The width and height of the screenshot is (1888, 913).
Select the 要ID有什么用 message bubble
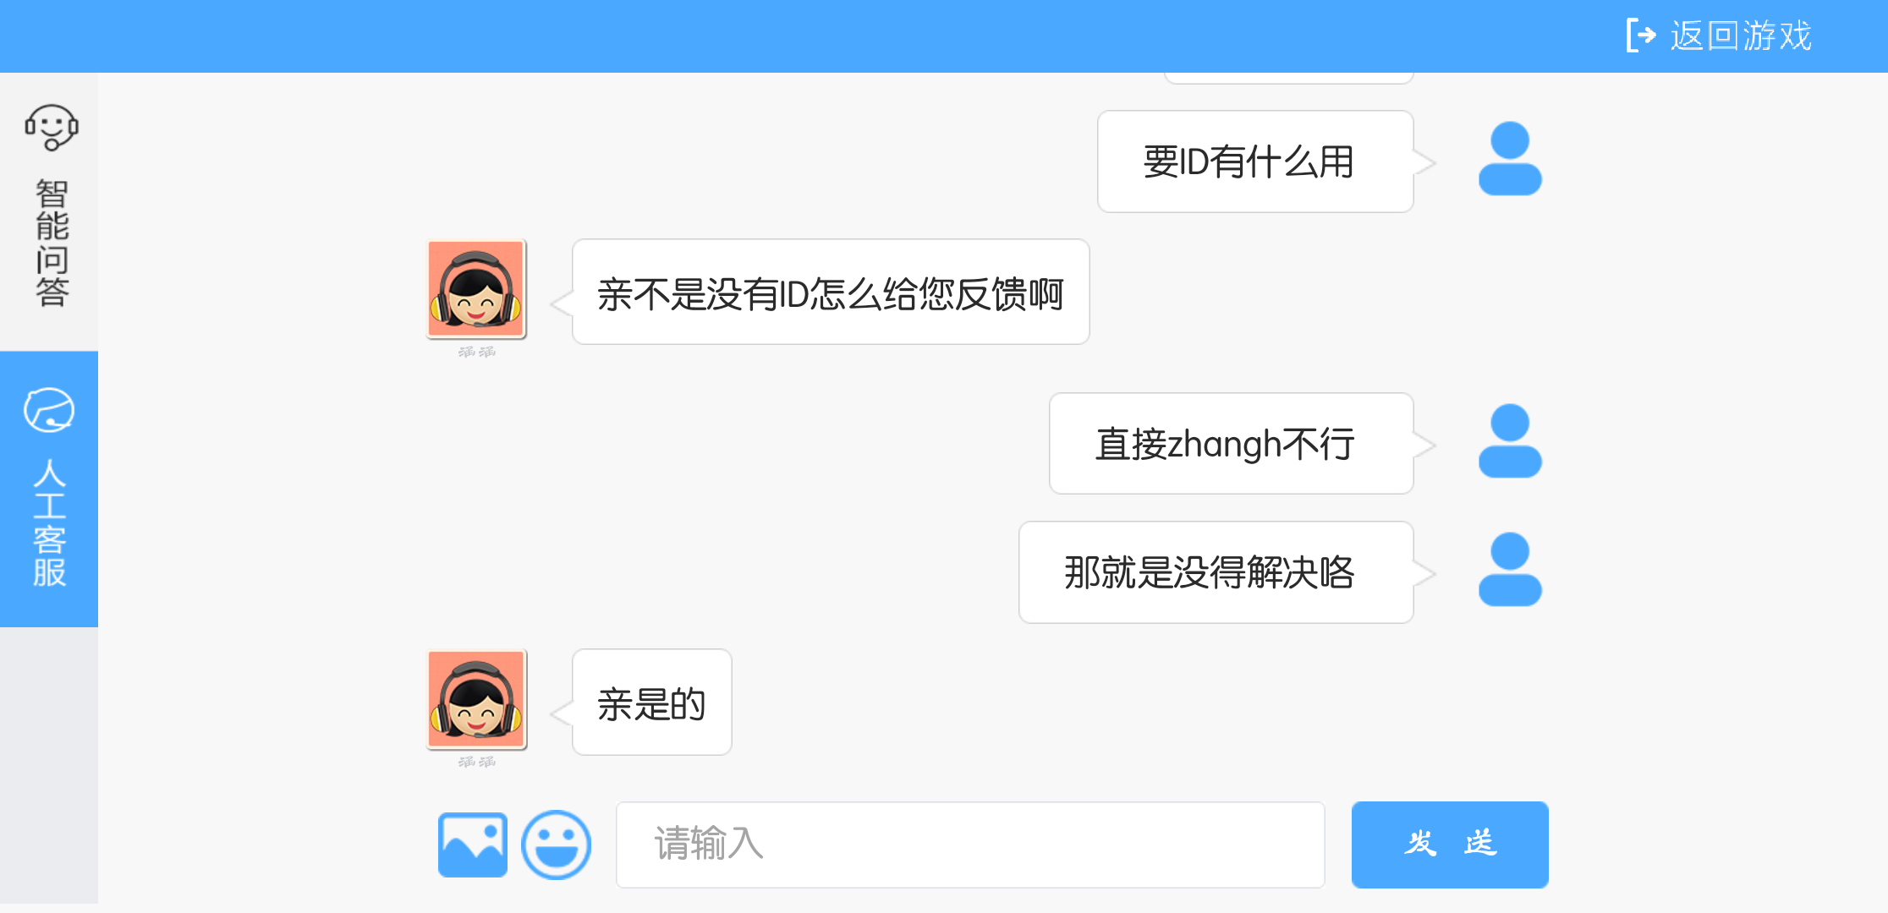(1255, 161)
